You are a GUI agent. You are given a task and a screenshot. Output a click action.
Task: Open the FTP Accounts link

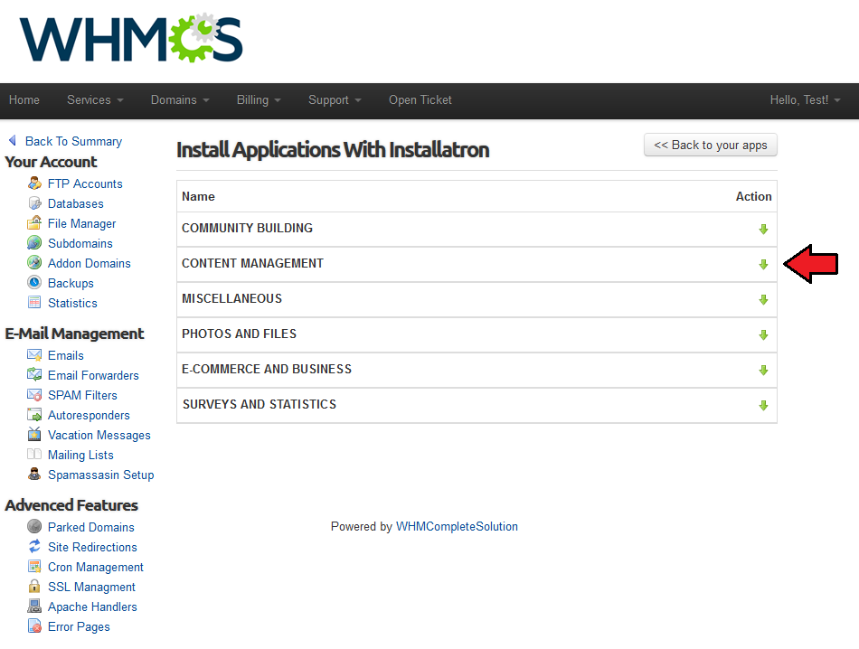[85, 184]
